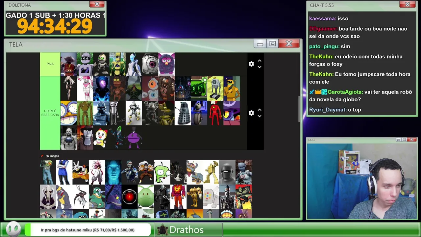This screenshot has width=421, height=237.
Task: Pick General Grievous from the image pool
Action: (48, 197)
